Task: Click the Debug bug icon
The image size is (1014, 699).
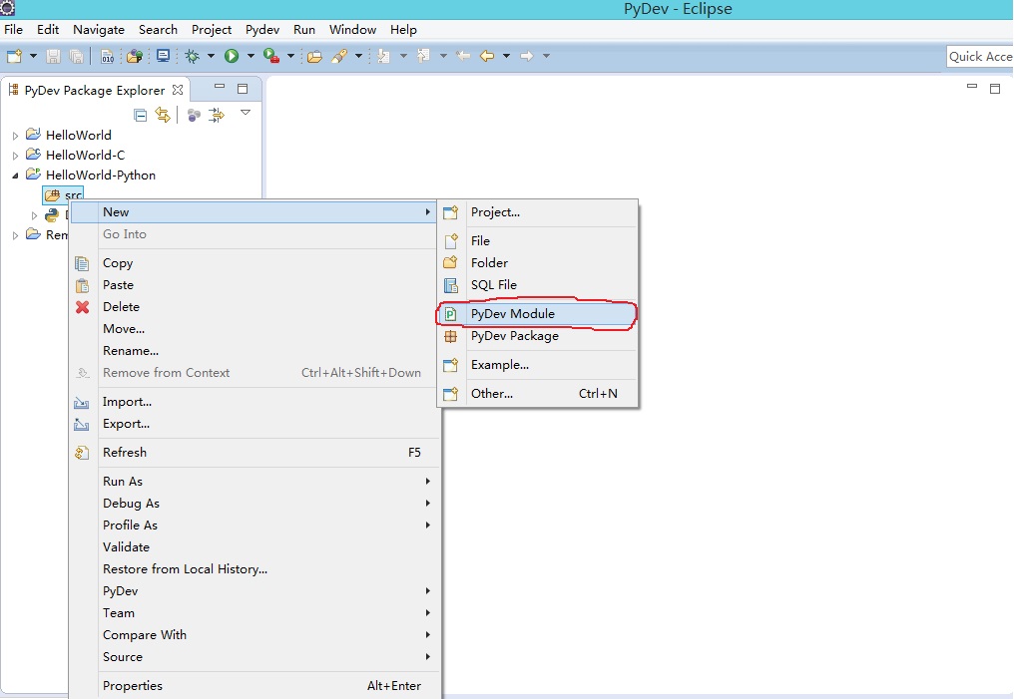Action: (192, 56)
